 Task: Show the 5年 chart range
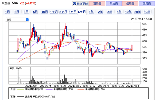pyautogui.click(x=119, y=12)
